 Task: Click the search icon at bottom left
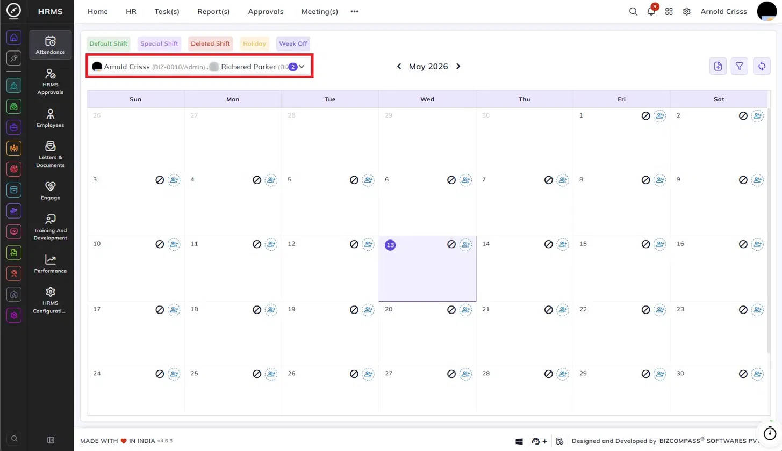[14, 439]
